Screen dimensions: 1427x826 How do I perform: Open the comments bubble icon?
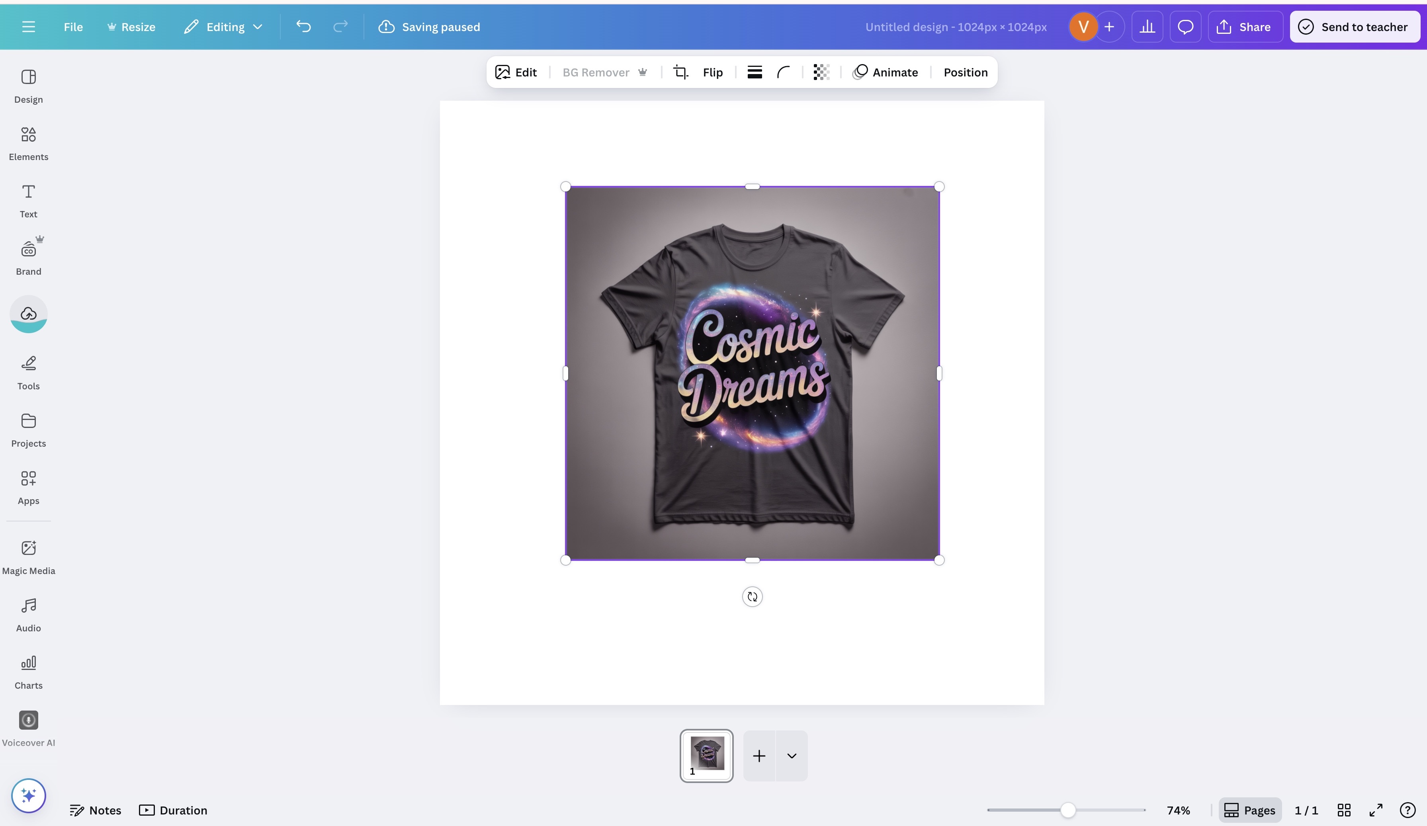(1185, 27)
